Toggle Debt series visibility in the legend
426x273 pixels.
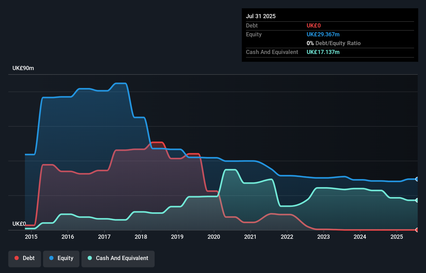pos(24,258)
